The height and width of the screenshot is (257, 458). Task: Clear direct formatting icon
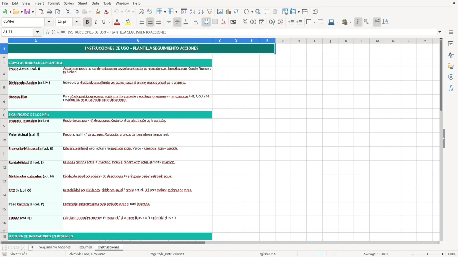[x=106, y=12]
